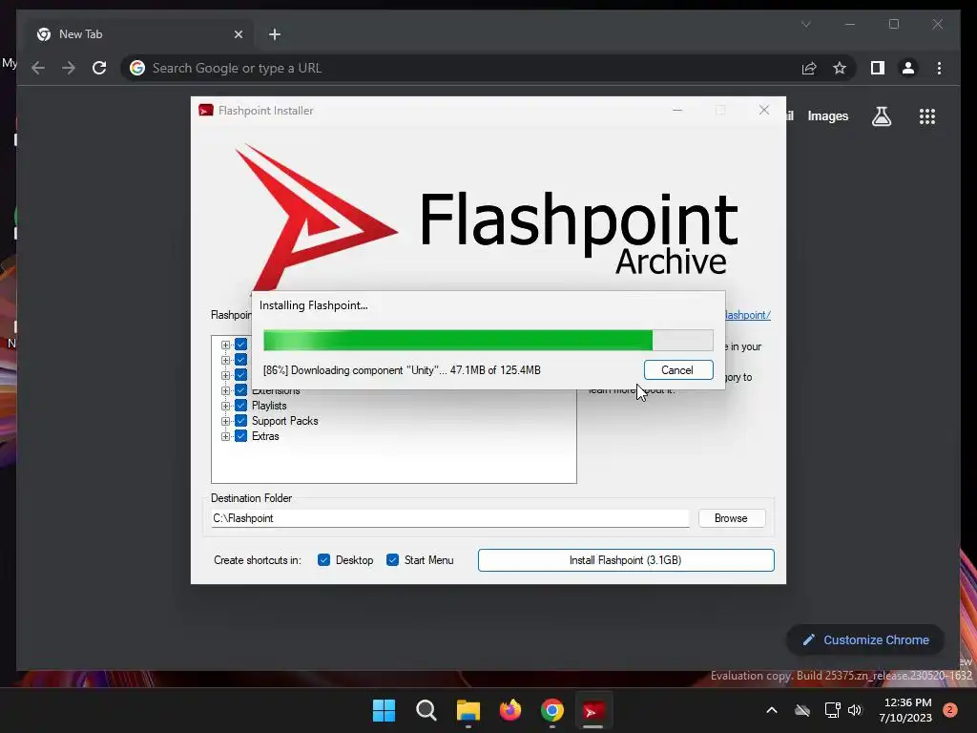Viewport: 977px width, 733px height.
Task: Click the network tray icon
Action: point(832,710)
